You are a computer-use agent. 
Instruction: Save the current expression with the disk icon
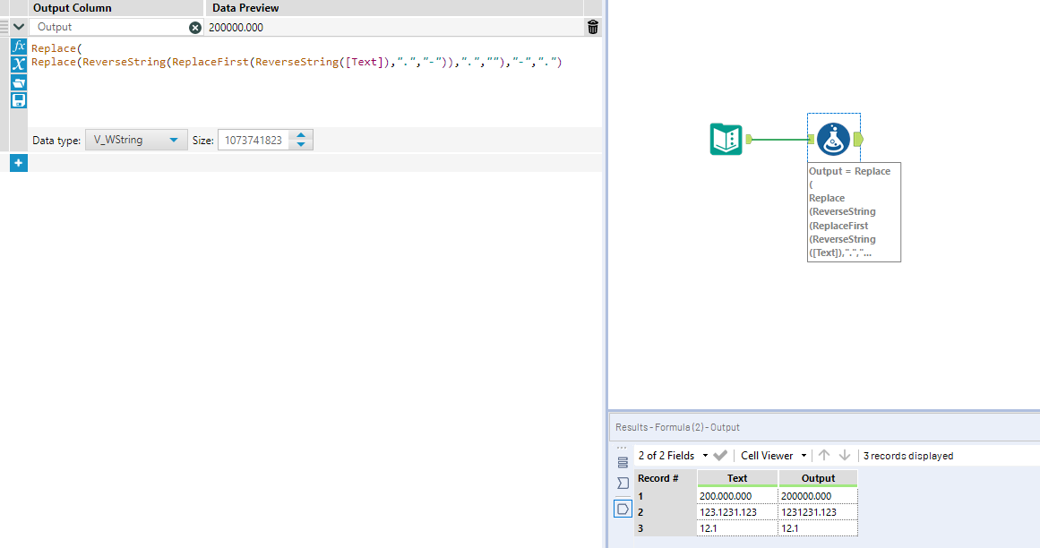point(18,99)
